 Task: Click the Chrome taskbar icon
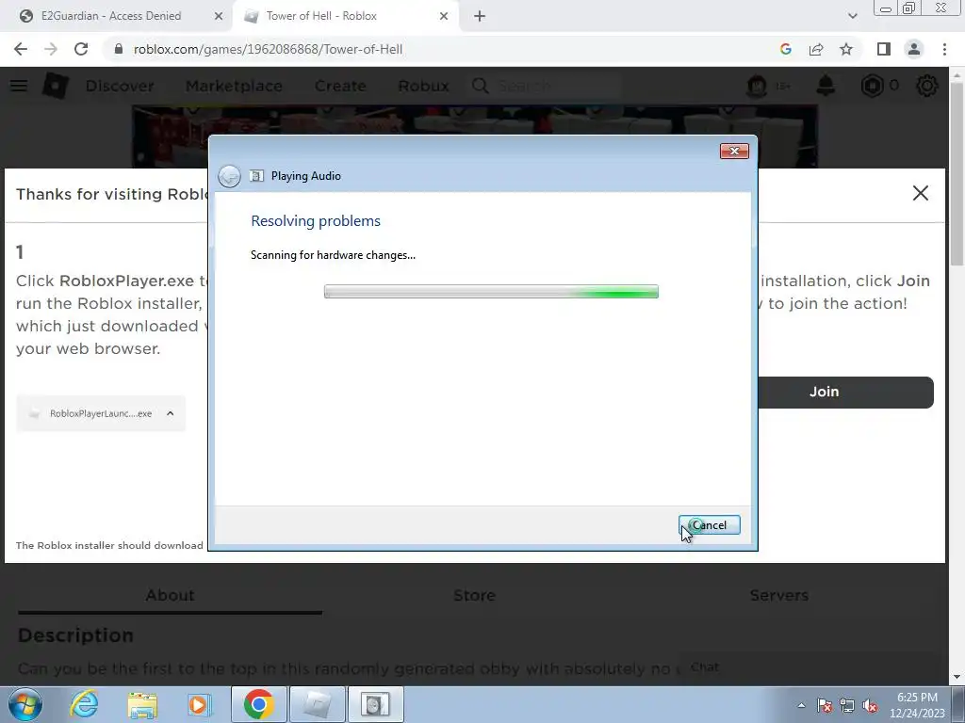(258, 704)
